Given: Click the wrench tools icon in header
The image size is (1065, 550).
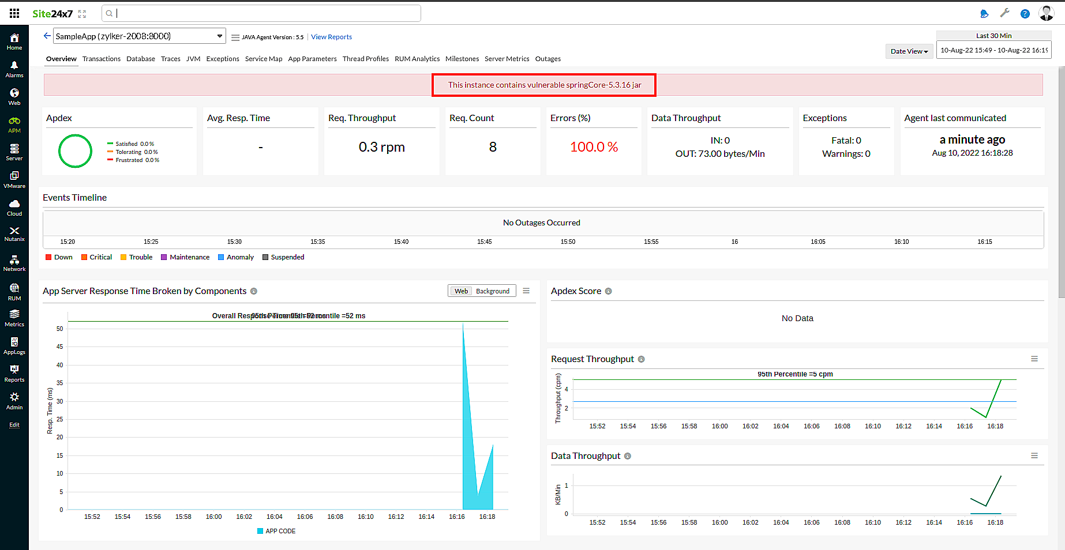Looking at the screenshot, I should click(x=1004, y=13).
